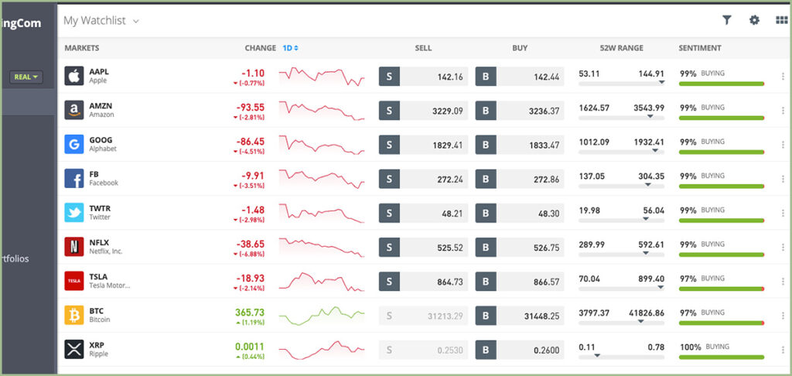792x376 pixels.
Task: Open more options for XRP row
Action: 783,350
